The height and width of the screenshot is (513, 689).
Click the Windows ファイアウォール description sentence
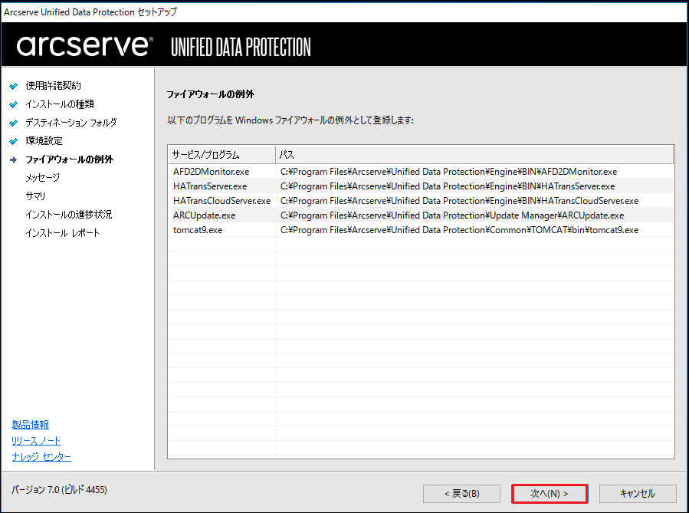(290, 120)
